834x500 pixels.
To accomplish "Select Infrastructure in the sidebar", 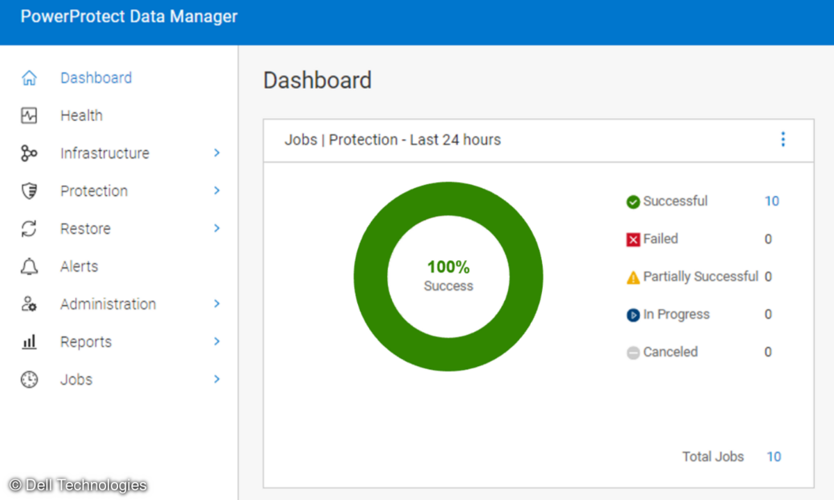I will tap(105, 153).
